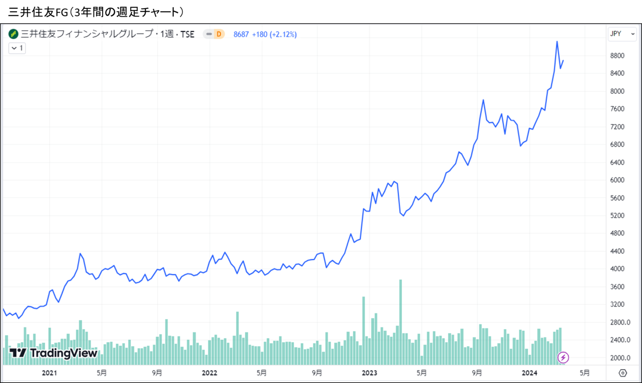Image resolution: width=642 pixels, height=383 pixels.
Task: Expand the indicator legend chevron labeled 1
Action: coord(17,48)
